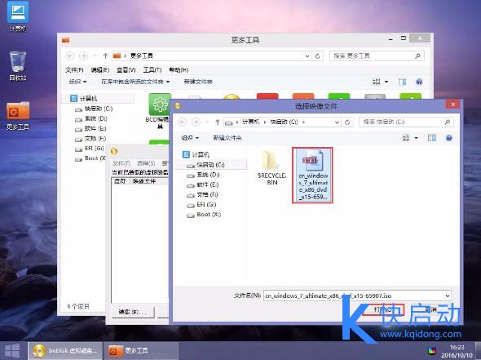Viewport: 481px width, 360px height.
Task: Click 快启动 (C:) breadcrumb in file dialog
Action: (x=284, y=122)
